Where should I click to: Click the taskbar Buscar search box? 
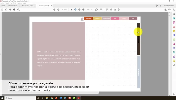pyautogui.click(x=20, y=98)
